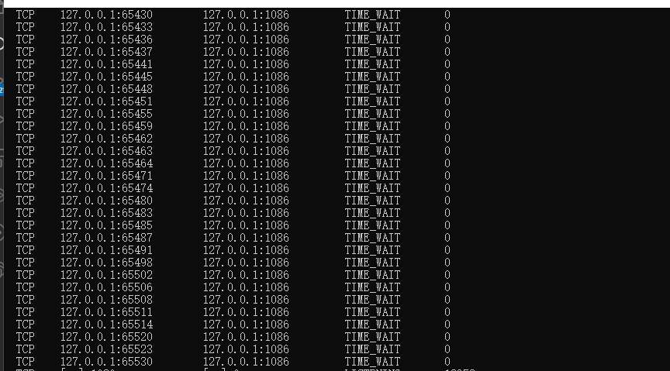Click the partially visible LISTENING row at bottom
The image size is (670, 371).
coord(246,369)
